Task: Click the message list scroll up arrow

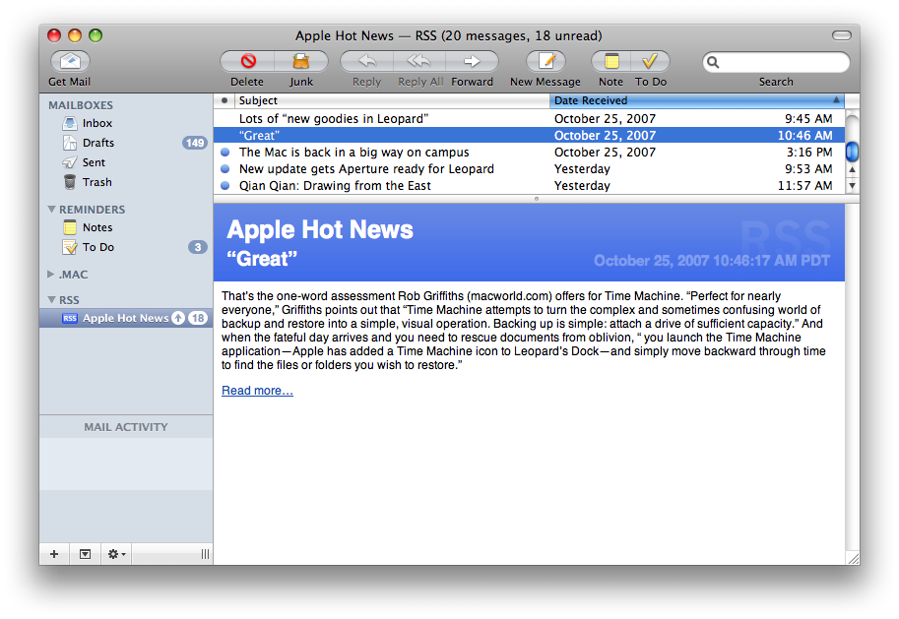Action: click(x=853, y=169)
